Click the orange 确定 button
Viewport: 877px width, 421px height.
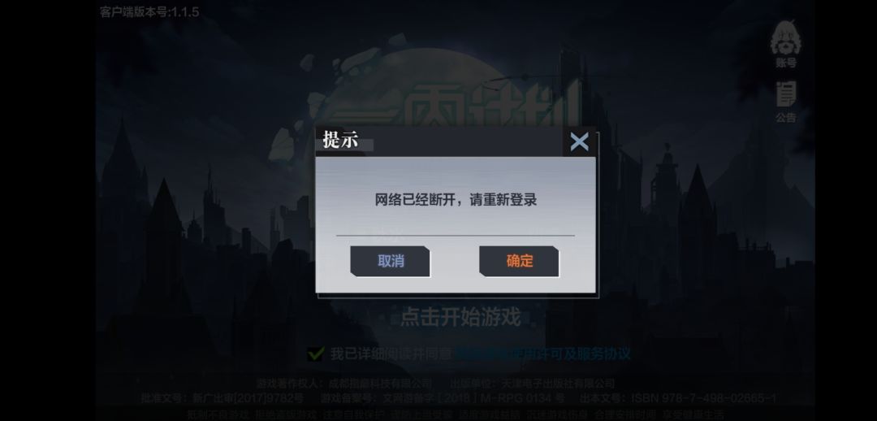point(520,261)
